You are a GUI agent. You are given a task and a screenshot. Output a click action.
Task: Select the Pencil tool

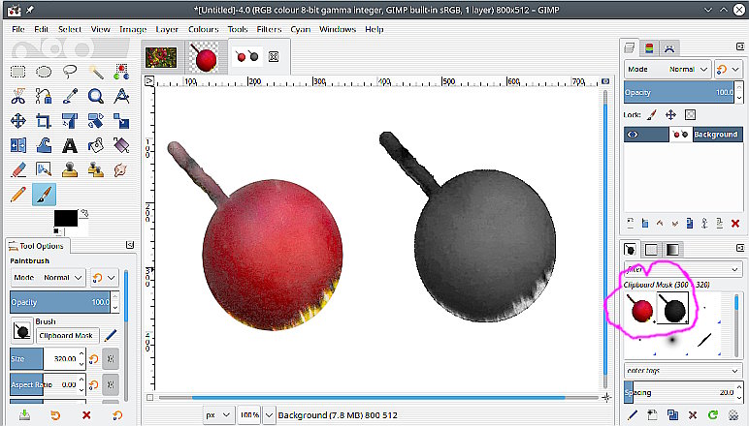pos(18,195)
